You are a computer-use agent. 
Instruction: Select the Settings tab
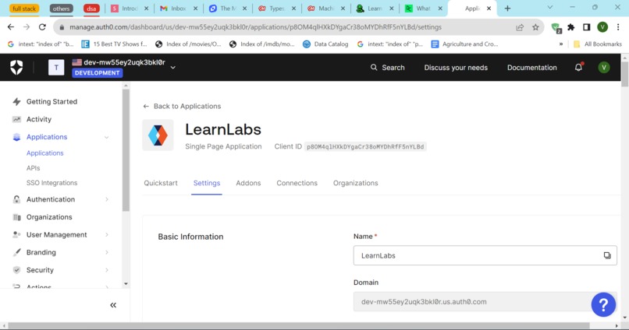coord(207,183)
